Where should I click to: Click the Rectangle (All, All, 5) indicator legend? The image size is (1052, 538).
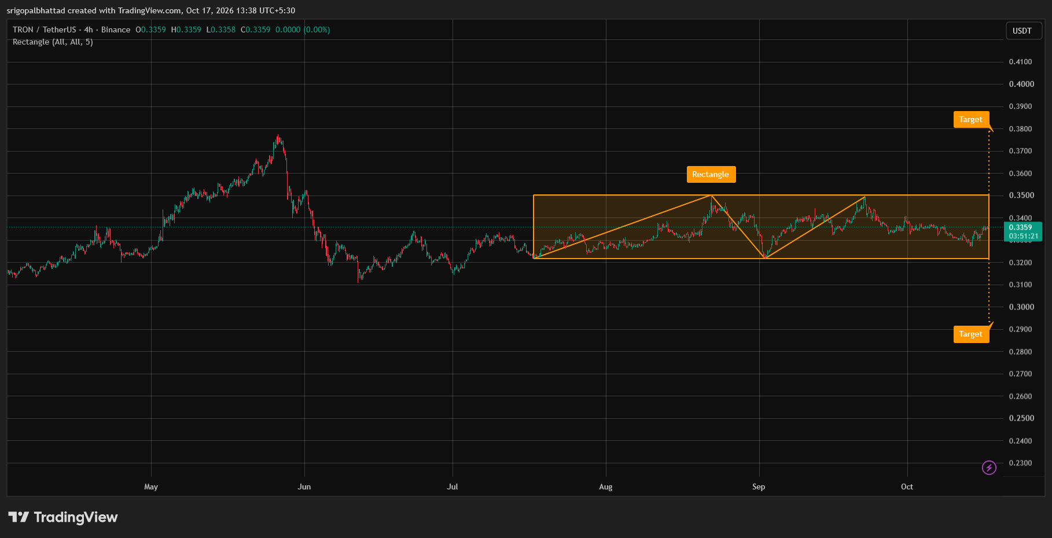(53, 42)
